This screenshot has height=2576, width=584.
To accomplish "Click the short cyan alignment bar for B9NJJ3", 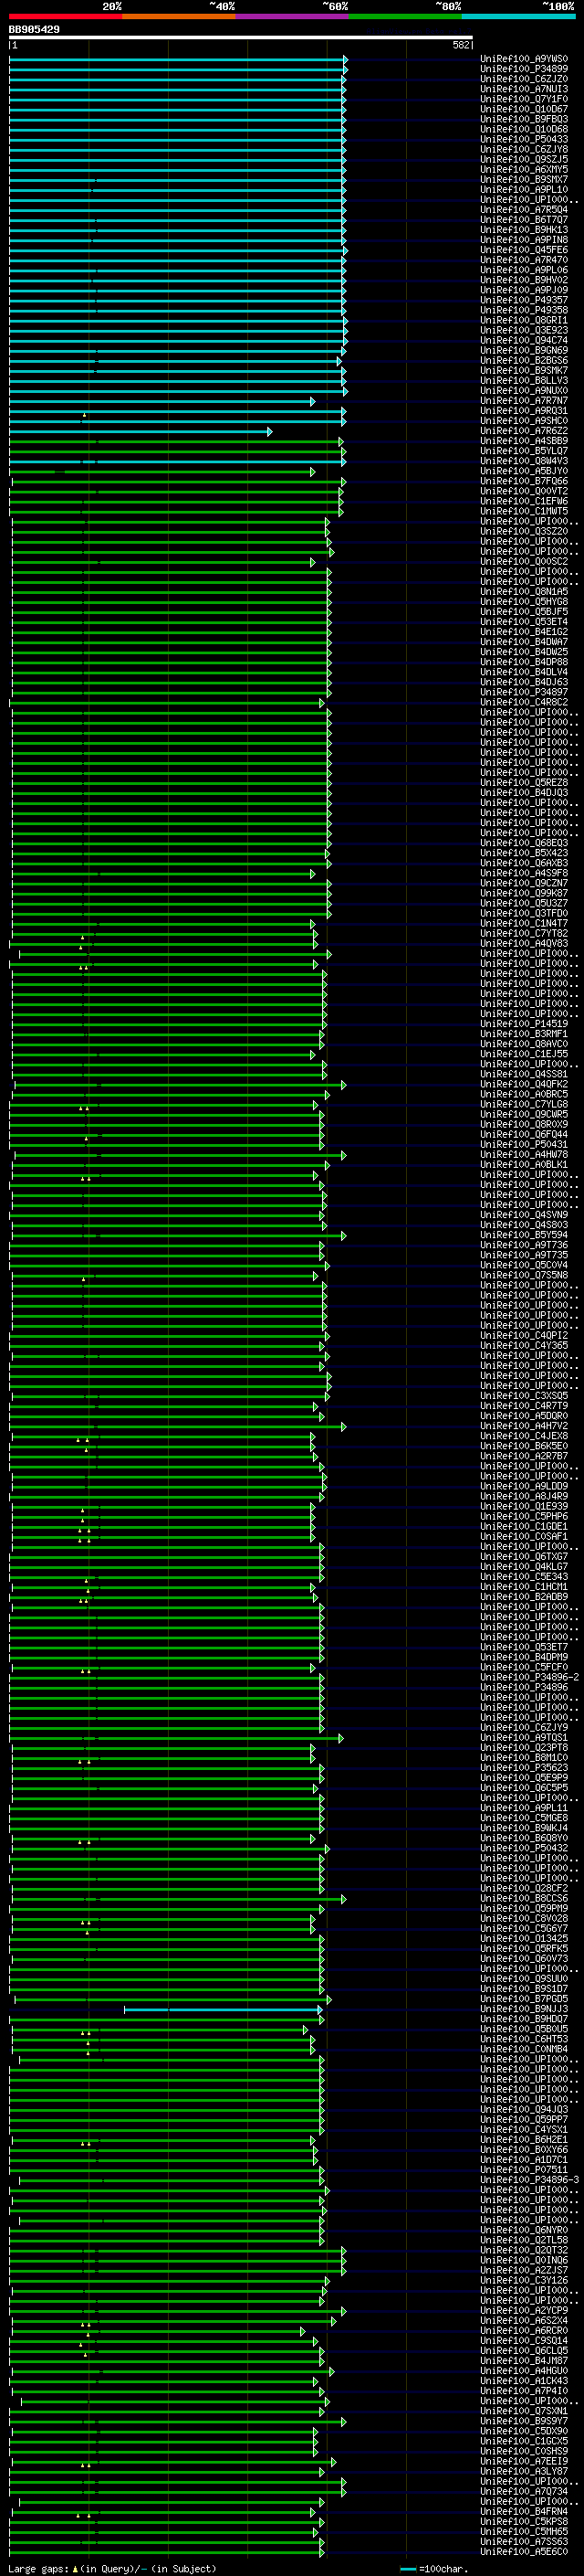I will click(223, 2010).
